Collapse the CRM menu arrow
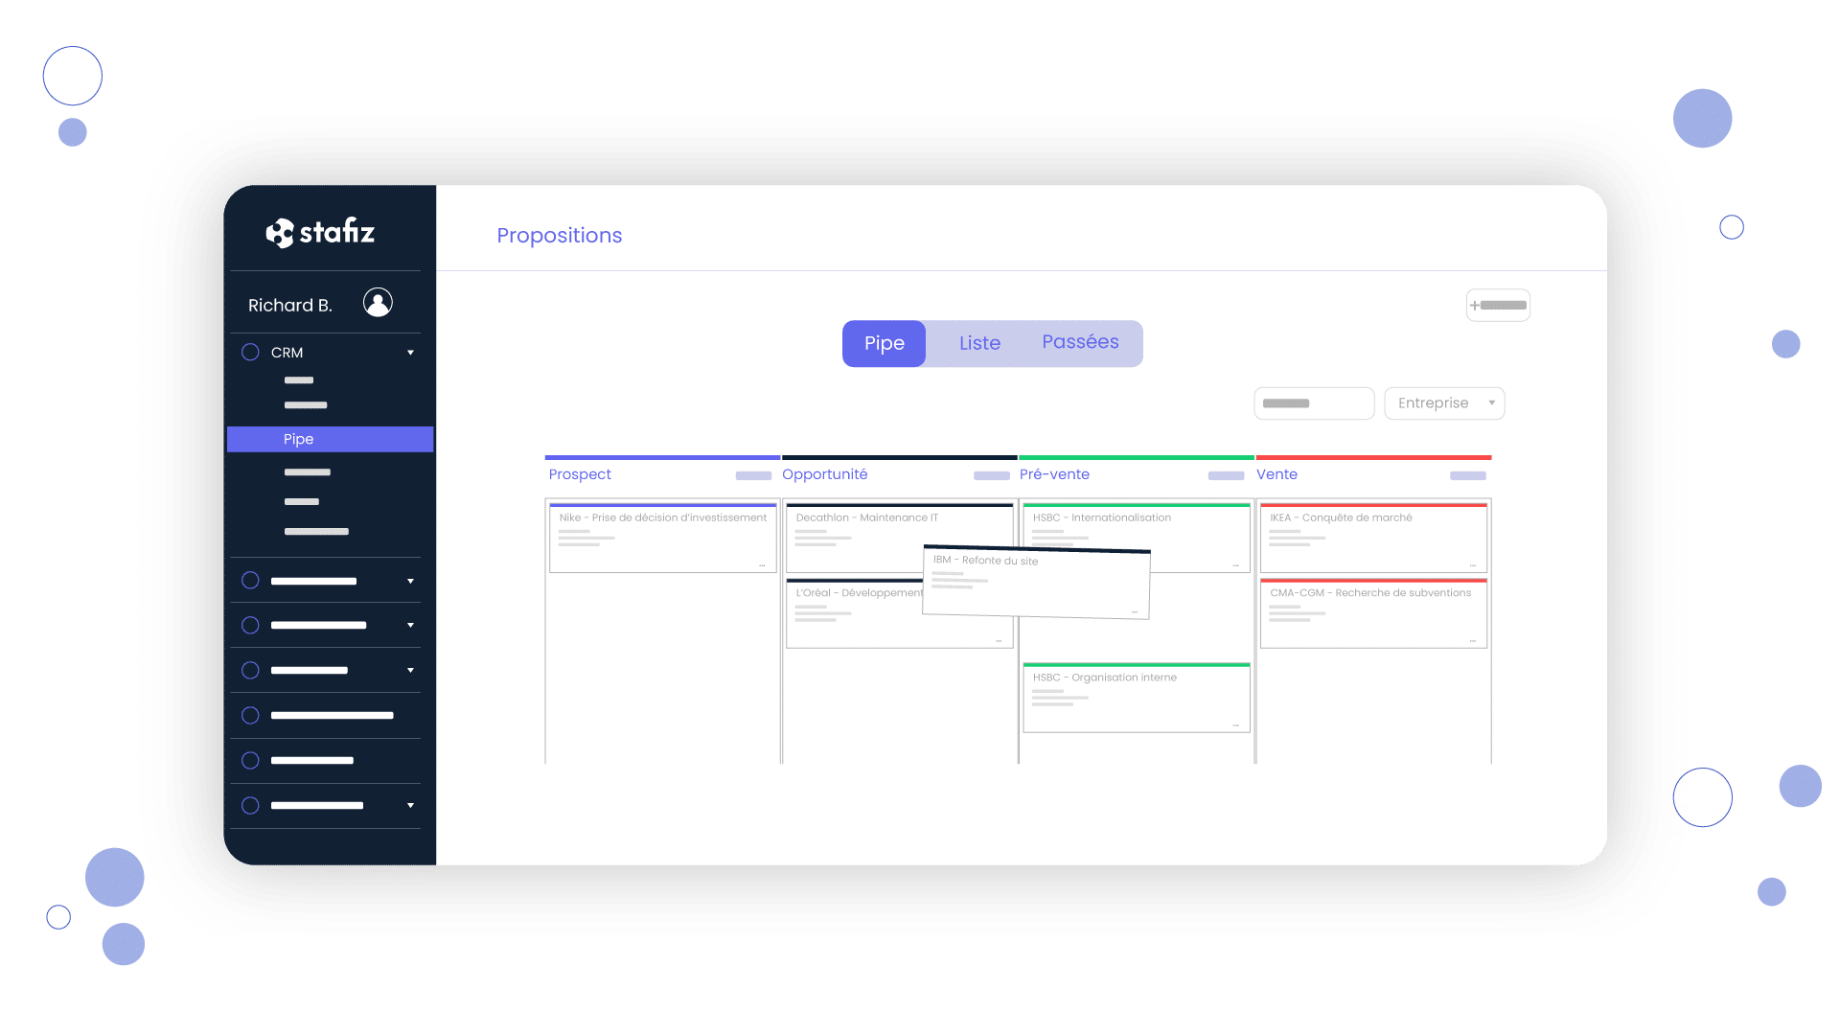Image resolution: width=1840 pixels, height=1035 pixels. pos(410,353)
